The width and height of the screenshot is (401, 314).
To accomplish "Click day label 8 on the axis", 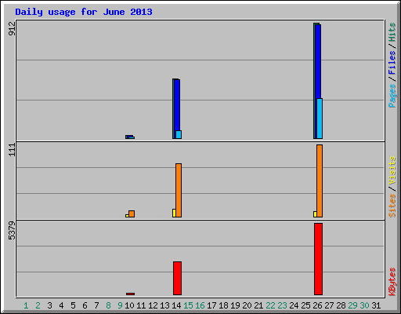I will [x=108, y=305].
